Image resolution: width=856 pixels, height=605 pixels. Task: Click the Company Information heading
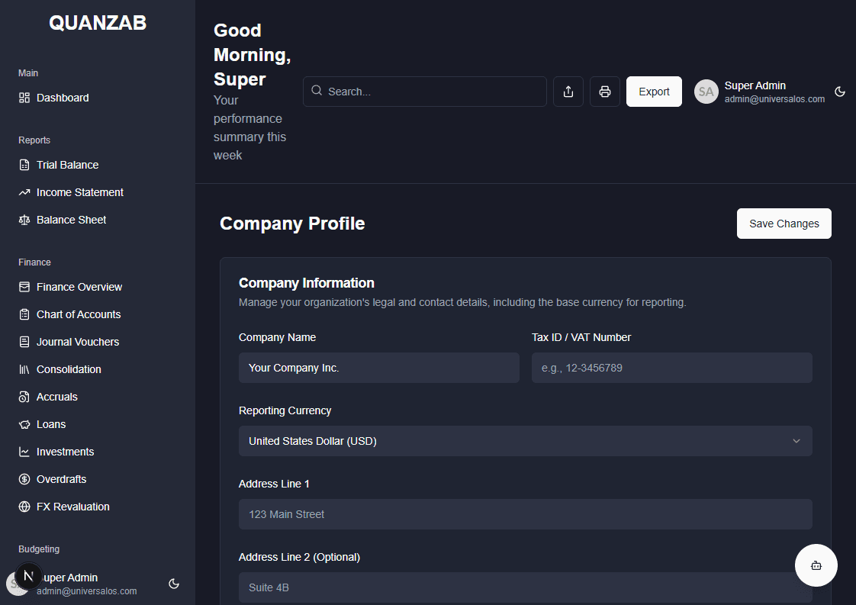306,283
